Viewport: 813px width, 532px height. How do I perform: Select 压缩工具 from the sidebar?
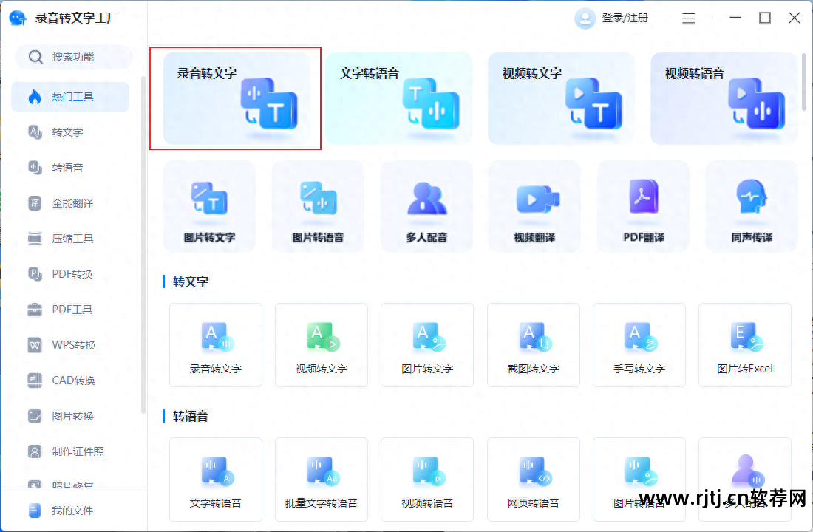pyautogui.click(x=70, y=239)
